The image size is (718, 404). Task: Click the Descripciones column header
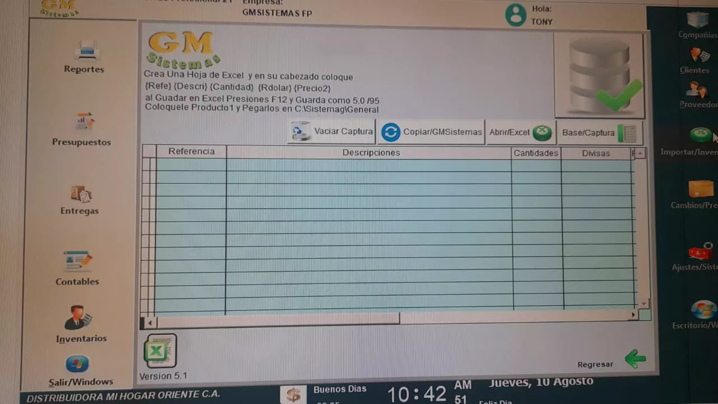tap(369, 153)
